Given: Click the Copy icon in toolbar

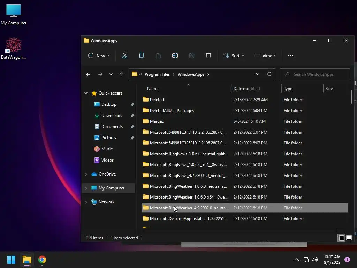Looking at the screenshot, I should 142,55.
